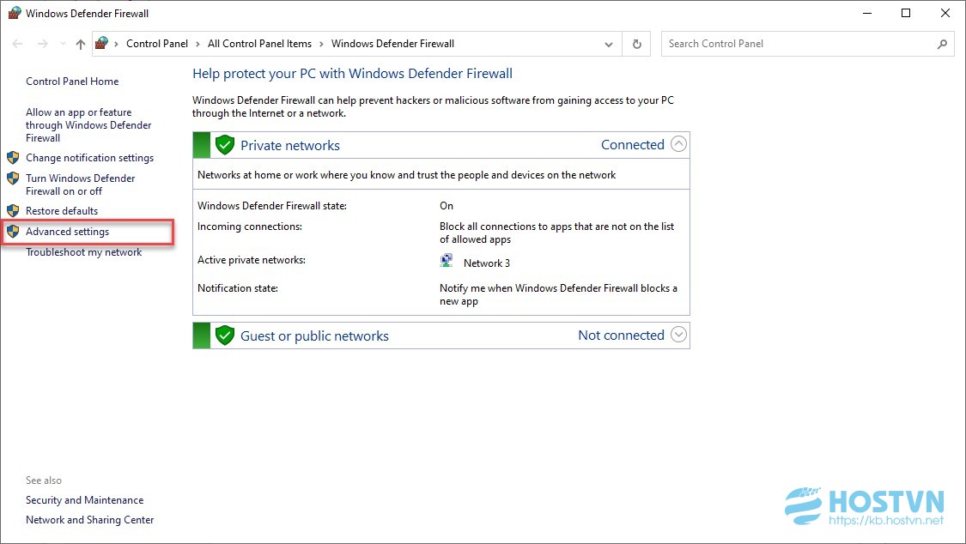Open the Control Panel breadcrumb
Screen dimensions: 966x544
click(157, 44)
